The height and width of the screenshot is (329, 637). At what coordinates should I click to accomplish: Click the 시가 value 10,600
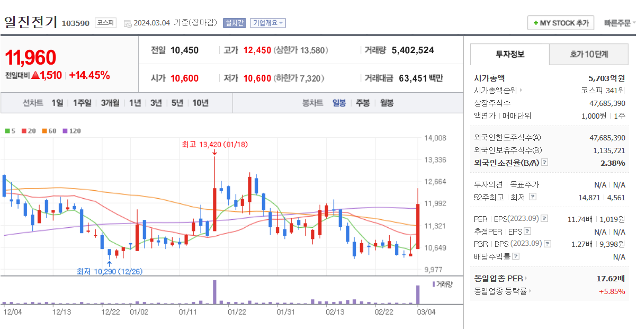click(185, 78)
